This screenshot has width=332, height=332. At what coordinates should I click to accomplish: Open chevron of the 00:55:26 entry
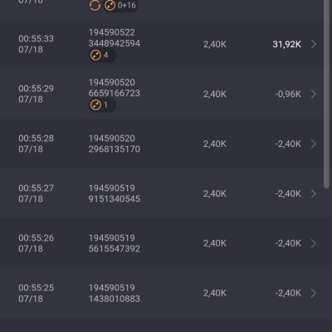pos(314,243)
